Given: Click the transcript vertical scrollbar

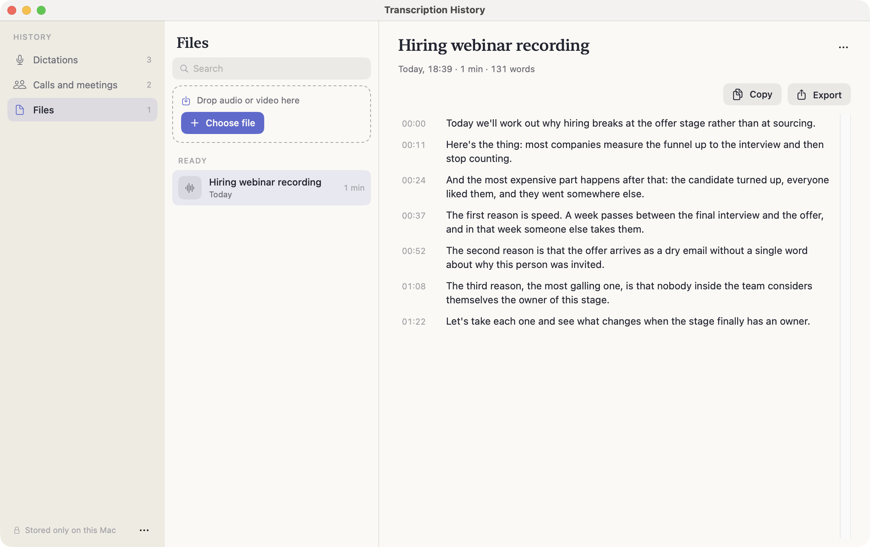Looking at the screenshot, I should pos(845,326).
